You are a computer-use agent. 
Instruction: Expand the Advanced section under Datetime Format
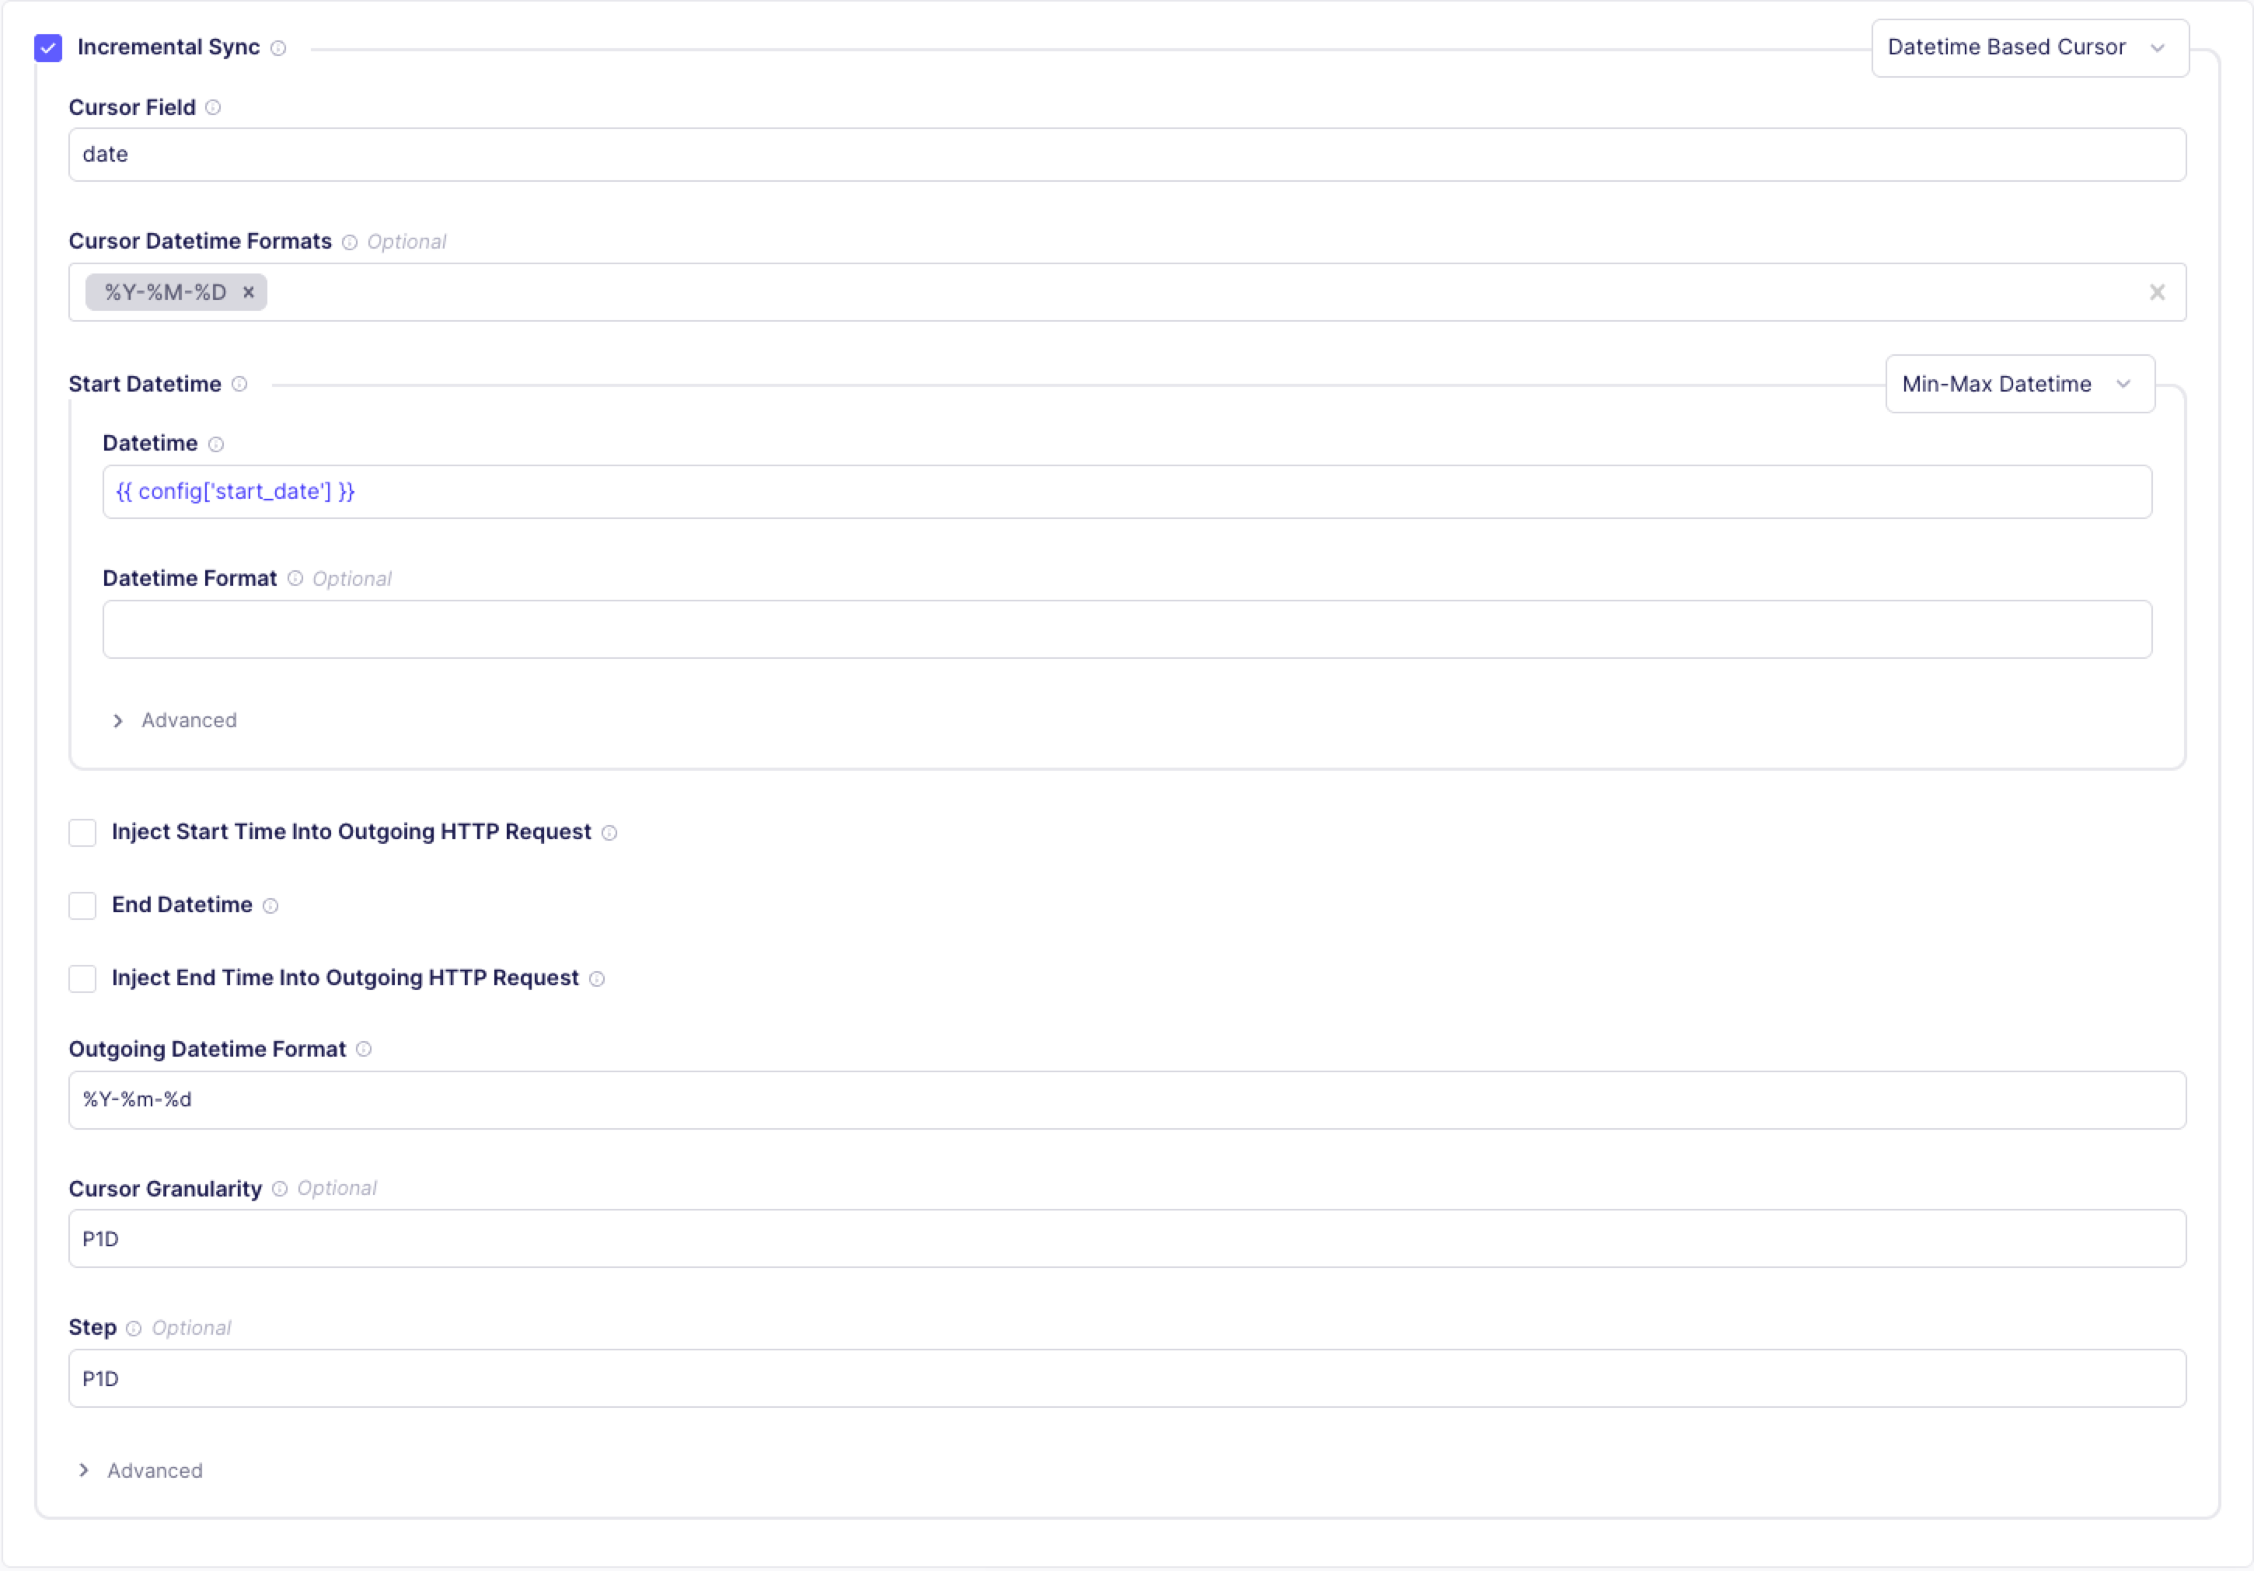point(175,719)
